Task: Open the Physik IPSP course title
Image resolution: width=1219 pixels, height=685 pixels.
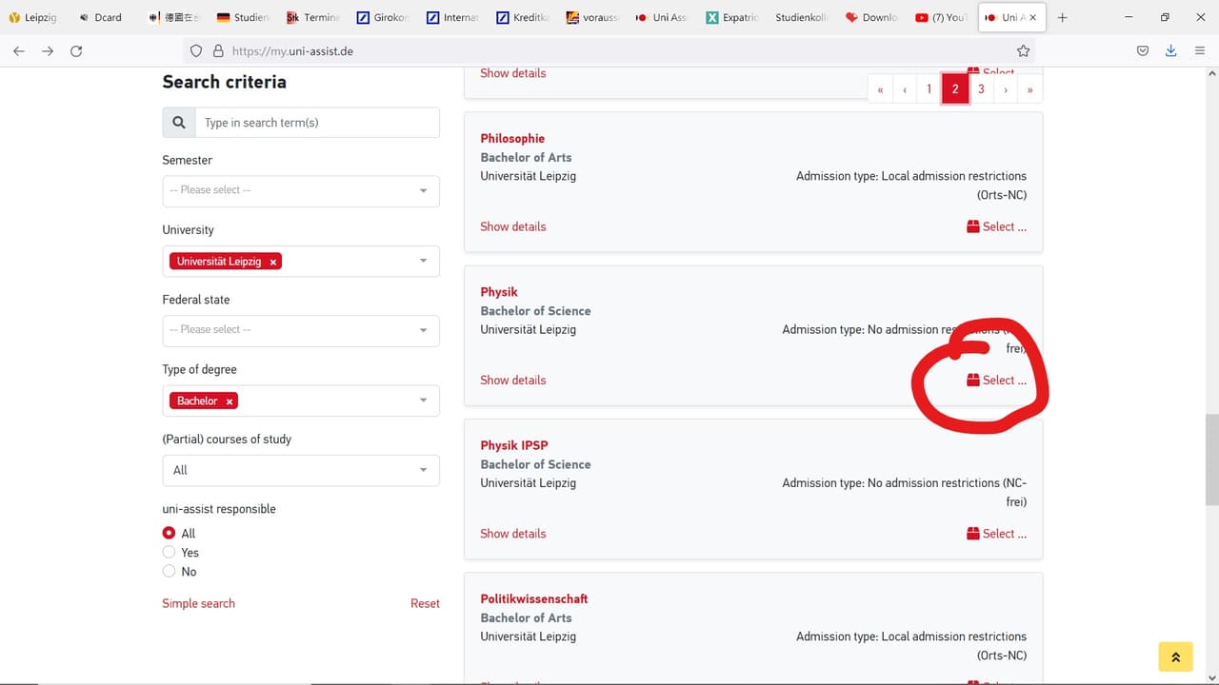Action: (514, 445)
